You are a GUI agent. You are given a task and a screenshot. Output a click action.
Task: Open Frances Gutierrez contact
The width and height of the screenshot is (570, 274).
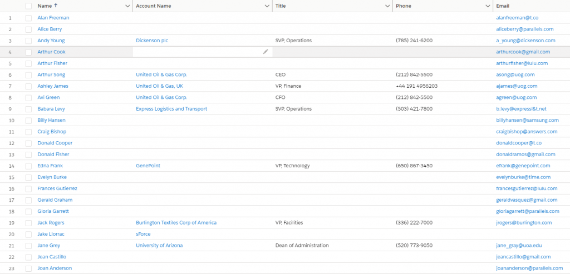click(x=57, y=189)
